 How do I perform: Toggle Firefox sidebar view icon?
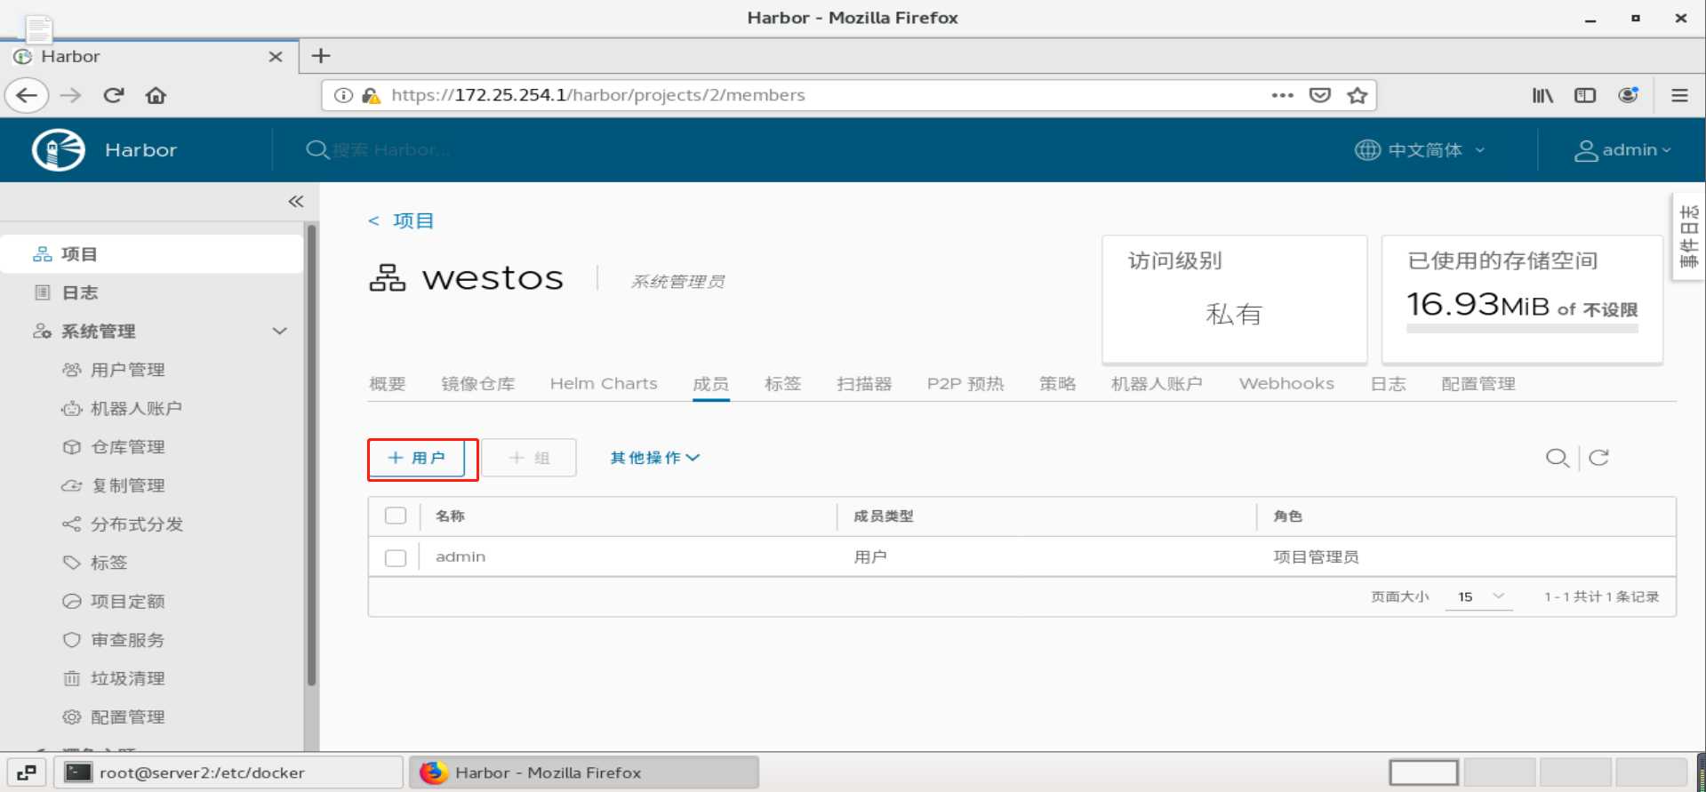point(1585,95)
